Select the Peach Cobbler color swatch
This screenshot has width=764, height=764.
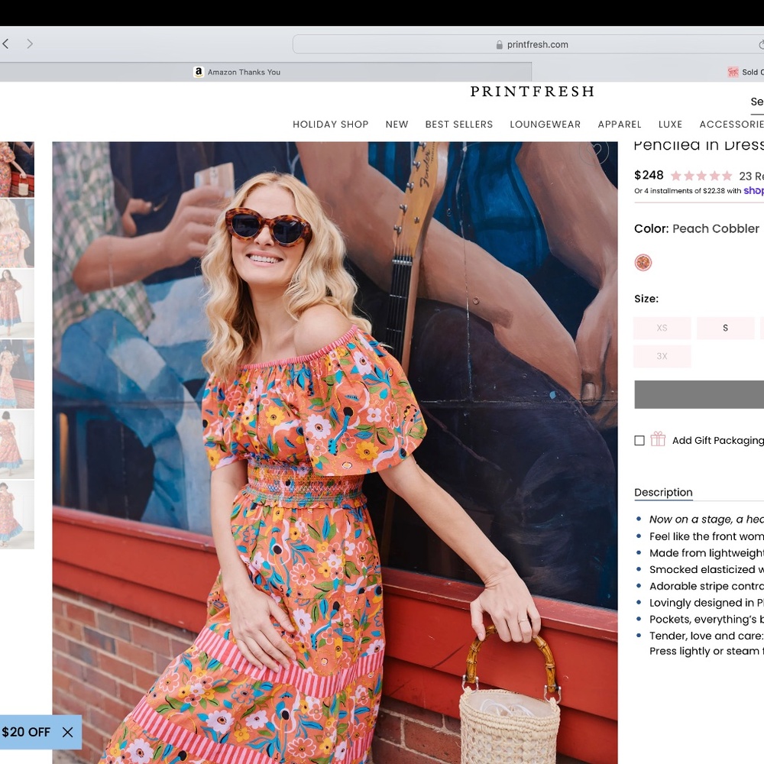(643, 262)
